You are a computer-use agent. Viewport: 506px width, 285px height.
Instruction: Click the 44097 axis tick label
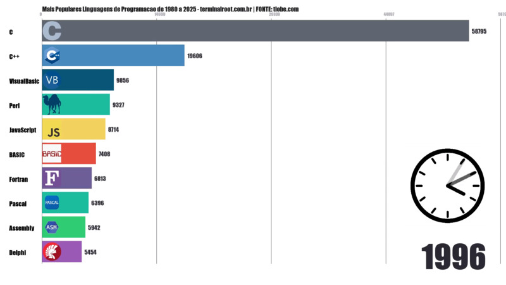(389, 15)
